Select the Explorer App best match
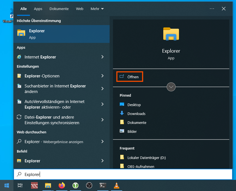Viewport: 236px width, 191px height. 62,34
